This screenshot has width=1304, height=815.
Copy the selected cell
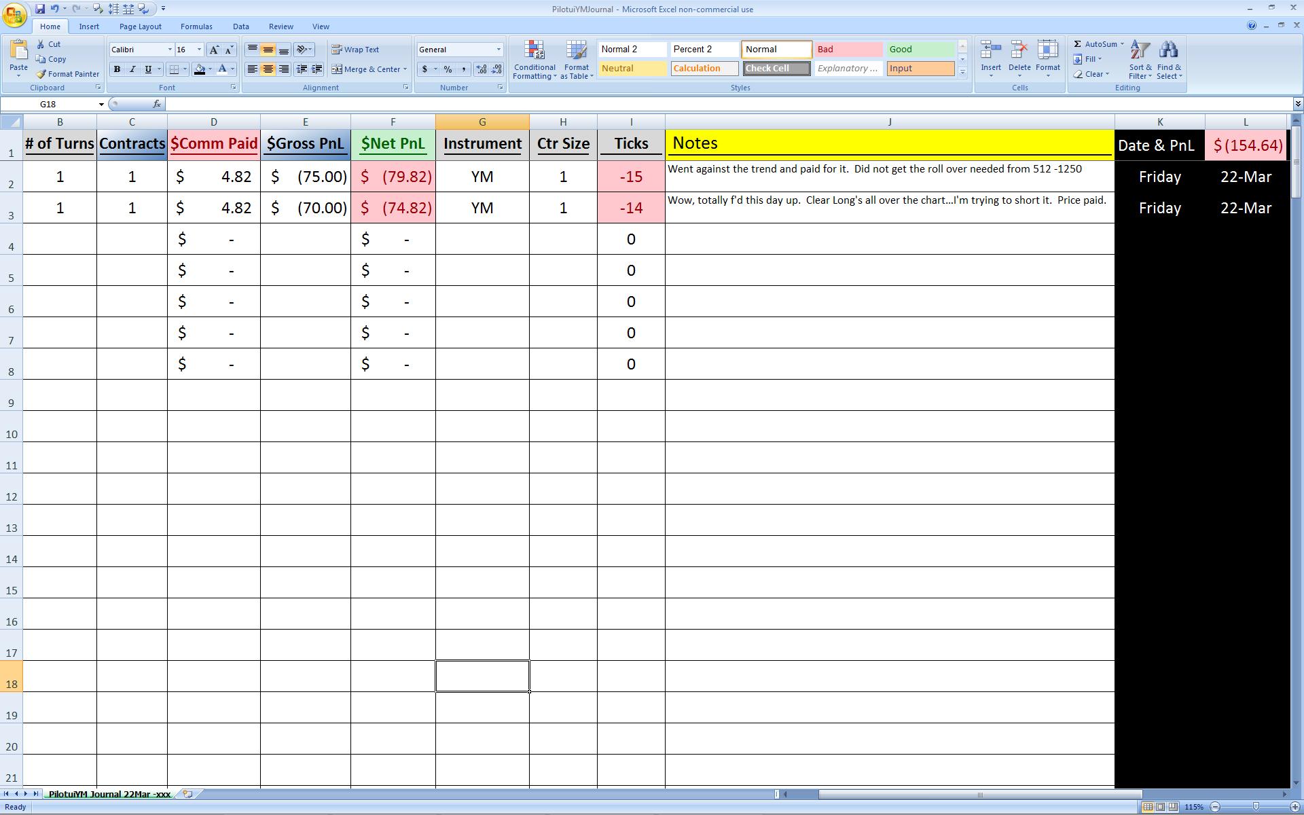pos(51,59)
